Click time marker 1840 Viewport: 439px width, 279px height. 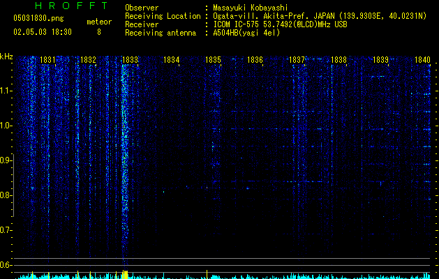422,59
